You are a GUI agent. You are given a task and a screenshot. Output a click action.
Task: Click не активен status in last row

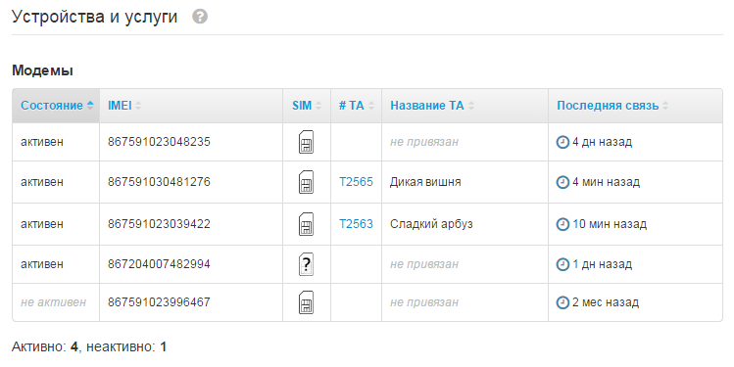click(x=53, y=302)
